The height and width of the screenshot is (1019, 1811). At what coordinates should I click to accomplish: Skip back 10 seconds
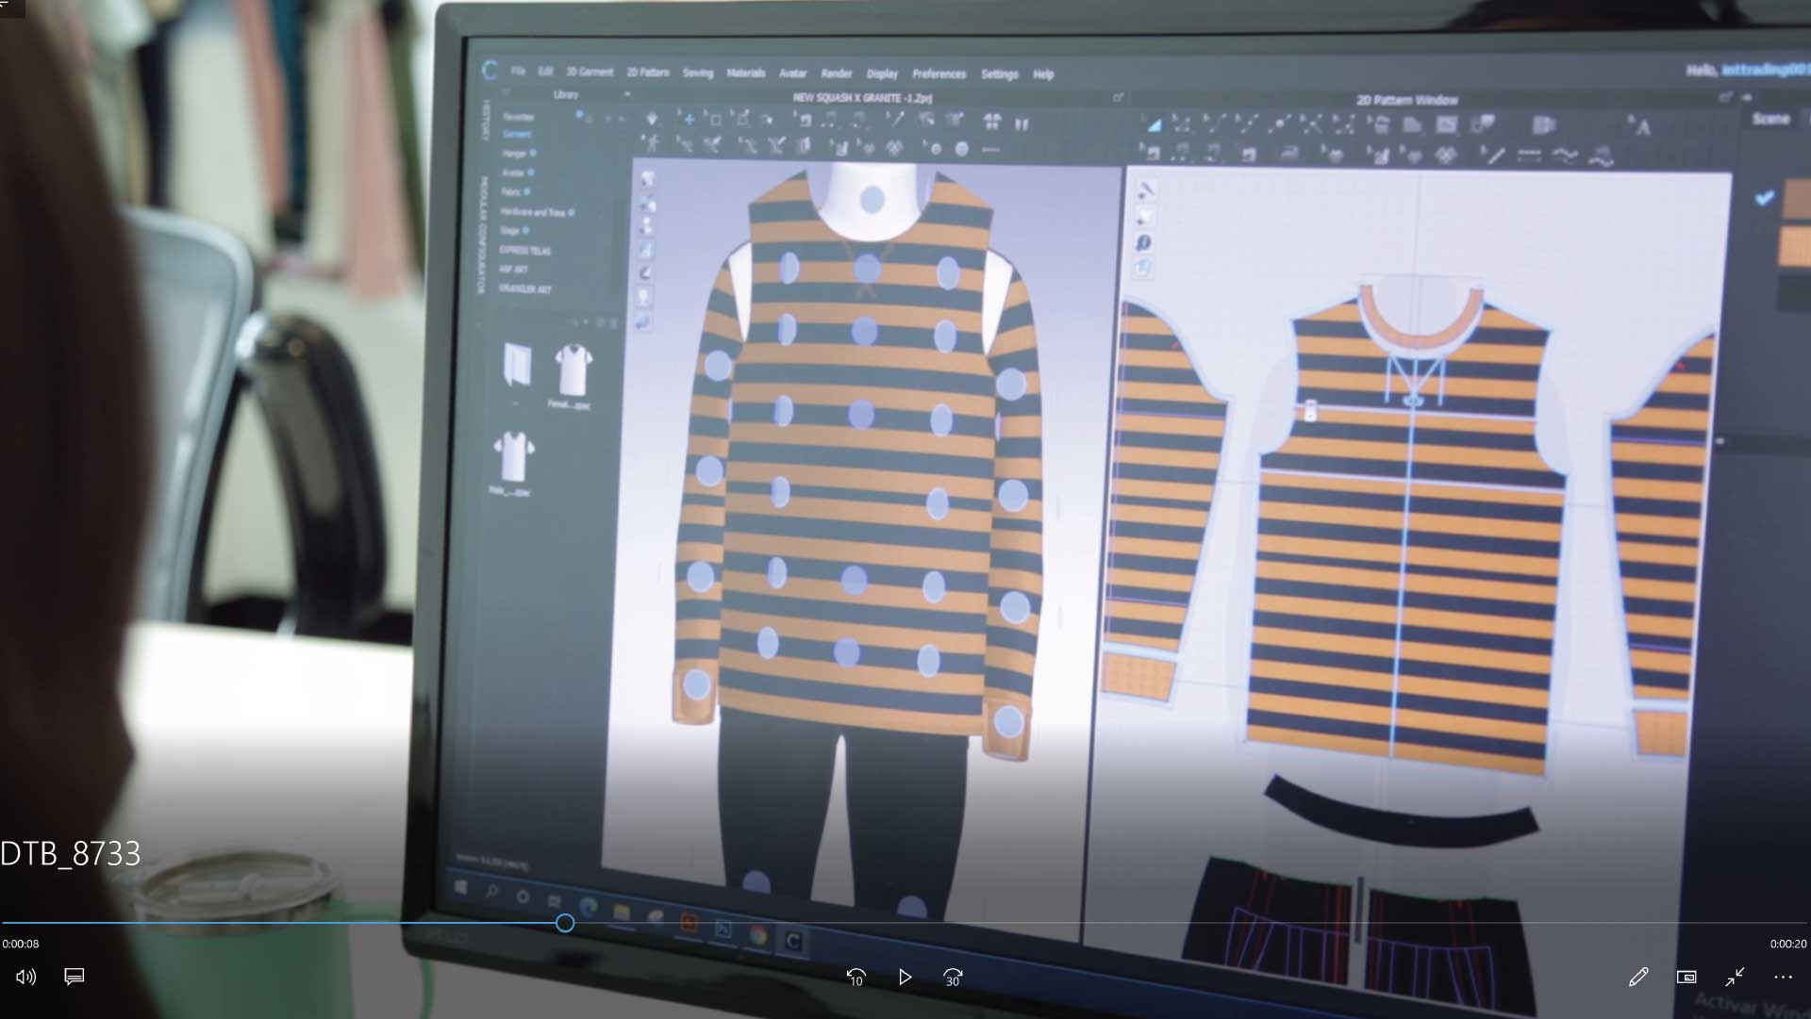[856, 978]
